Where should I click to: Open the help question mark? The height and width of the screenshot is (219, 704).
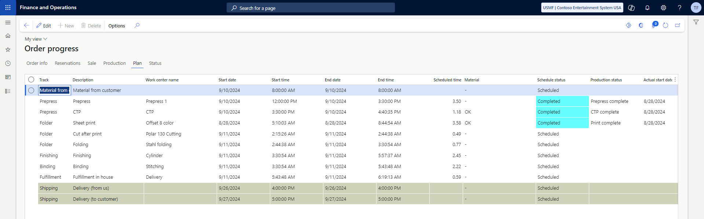tap(680, 8)
